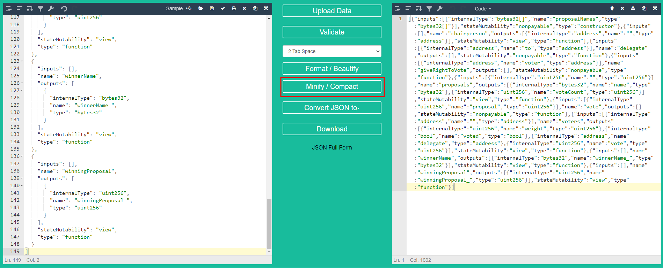This screenshot has height=268, width=663.
Task: Click the repair wrench in left editor
Action: point(51,8)
